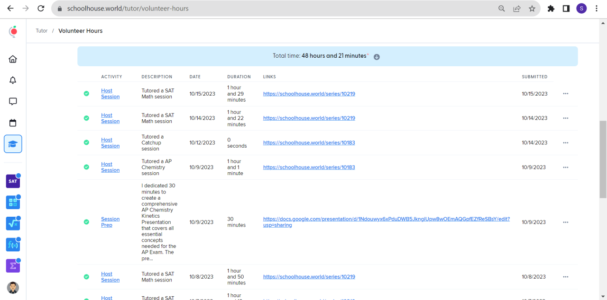Open the user avatar in sidebar
The width and height of the screenshot is (607, 300).
click(x=13, y=288)
